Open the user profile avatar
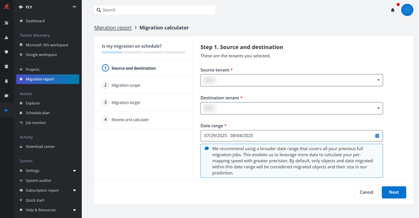Screen dimensions: 419x218 pos(407,10)
